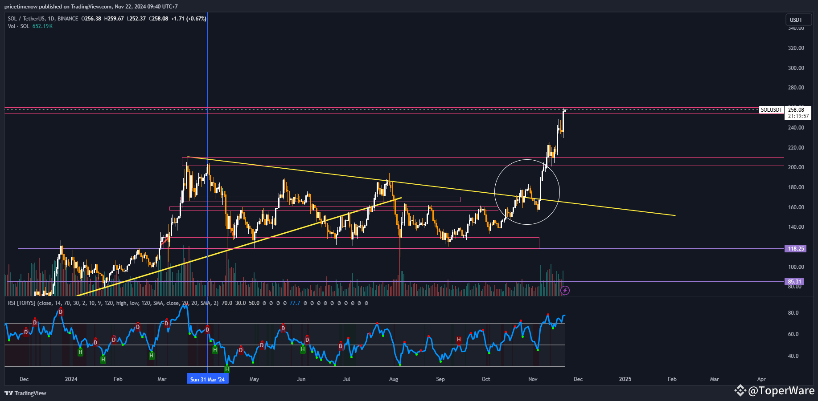The image size is (818, 401).
Task: Click the 21:19:57 bar countdown
Action: pyautogui.click(x=798, y=116)
